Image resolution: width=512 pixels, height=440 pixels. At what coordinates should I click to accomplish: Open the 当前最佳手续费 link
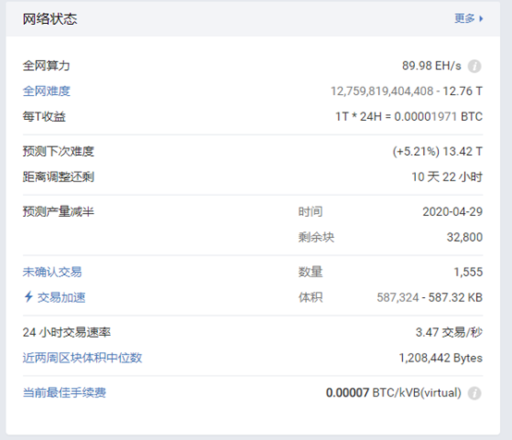(x=65, y=392)
